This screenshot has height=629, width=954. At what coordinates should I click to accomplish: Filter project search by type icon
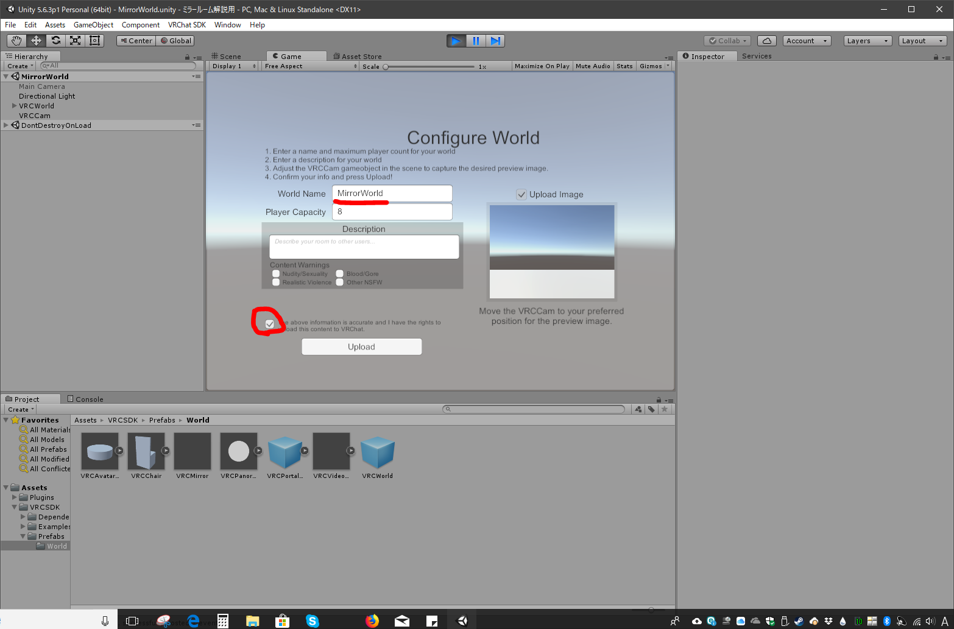click(x=638, y=409)
